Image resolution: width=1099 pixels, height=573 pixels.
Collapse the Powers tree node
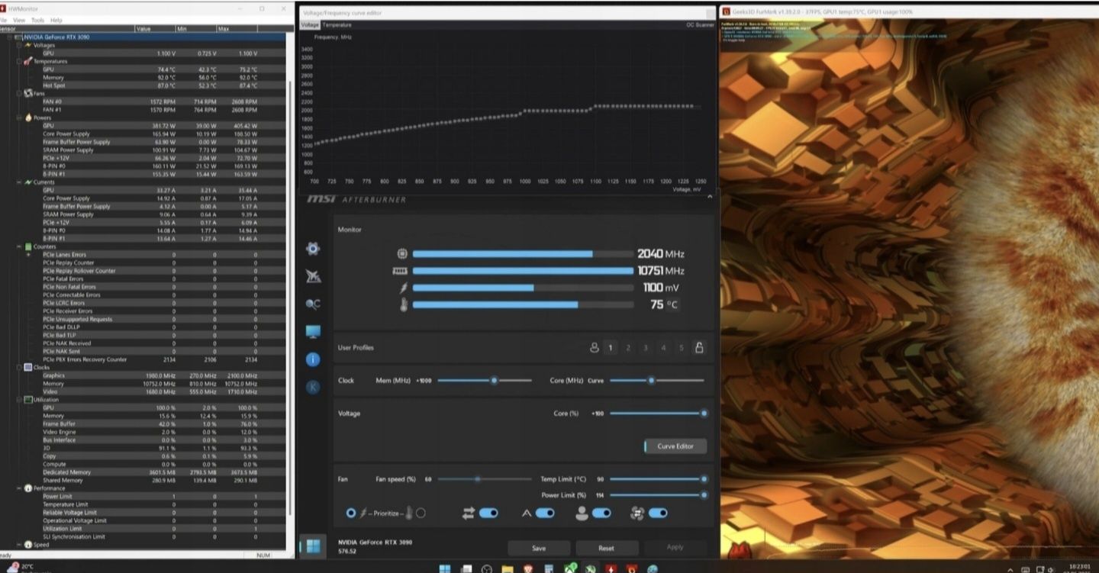click(x=19, y=117)
